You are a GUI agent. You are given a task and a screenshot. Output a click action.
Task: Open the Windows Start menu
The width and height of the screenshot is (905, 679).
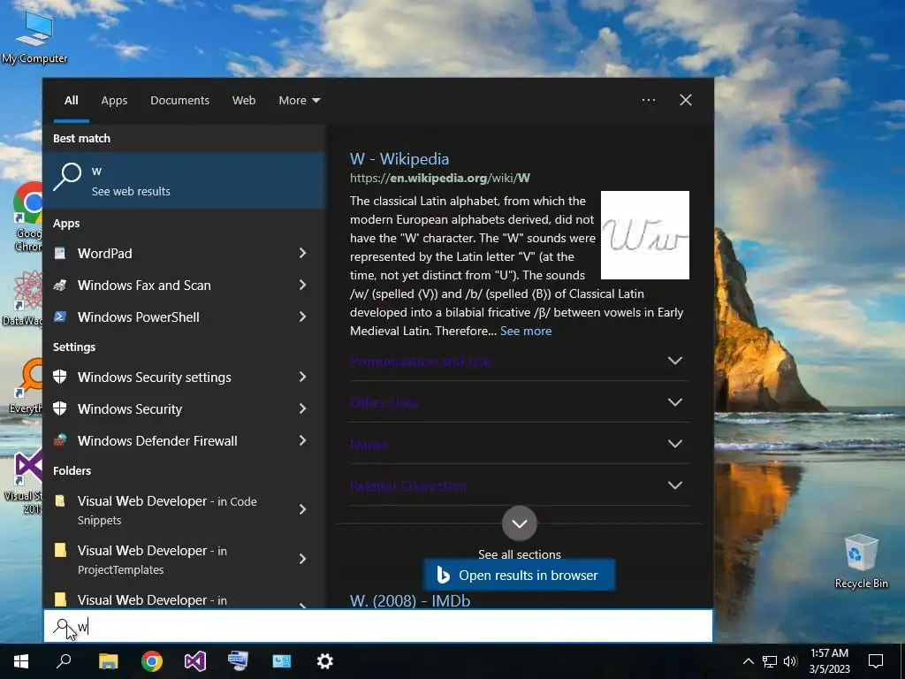[x=21, y=661]
